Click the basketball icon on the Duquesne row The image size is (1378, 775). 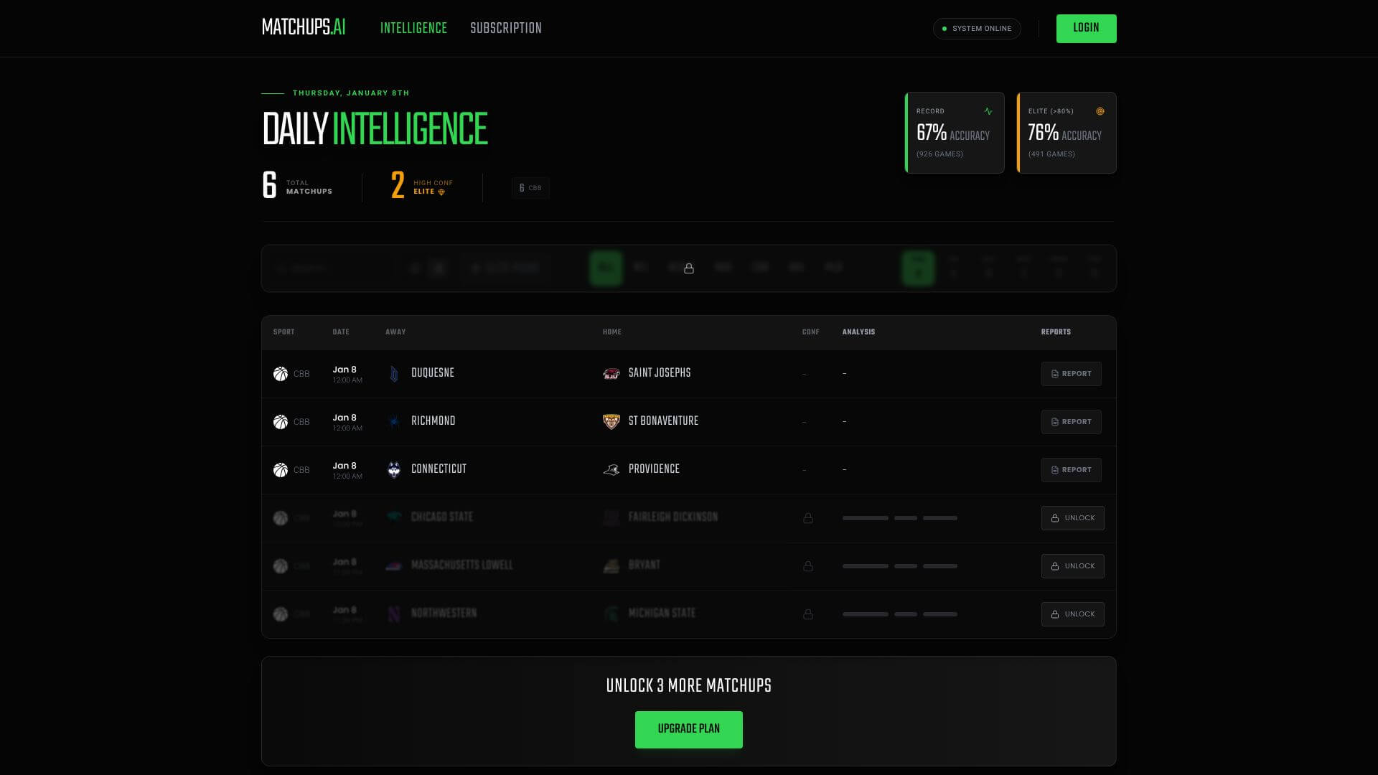281,373
